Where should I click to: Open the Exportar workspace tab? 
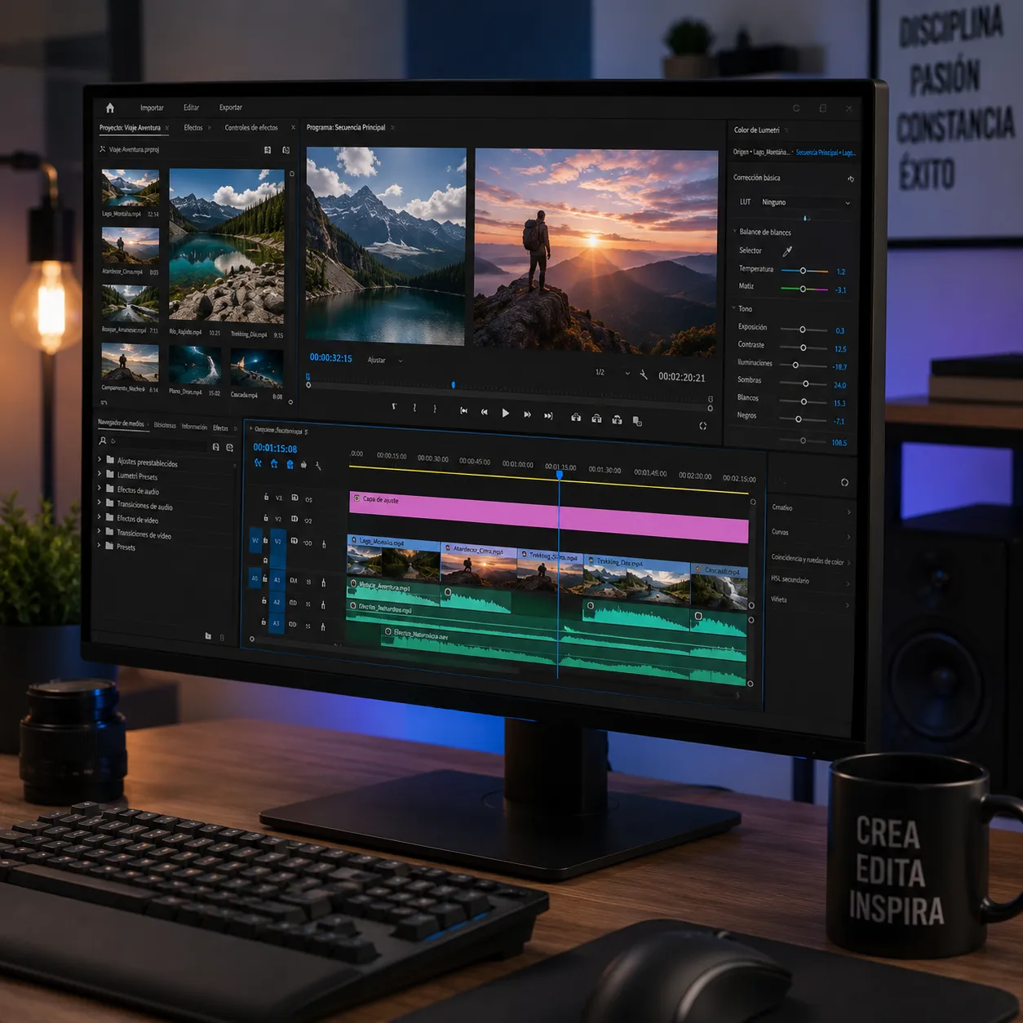[231, 108]
